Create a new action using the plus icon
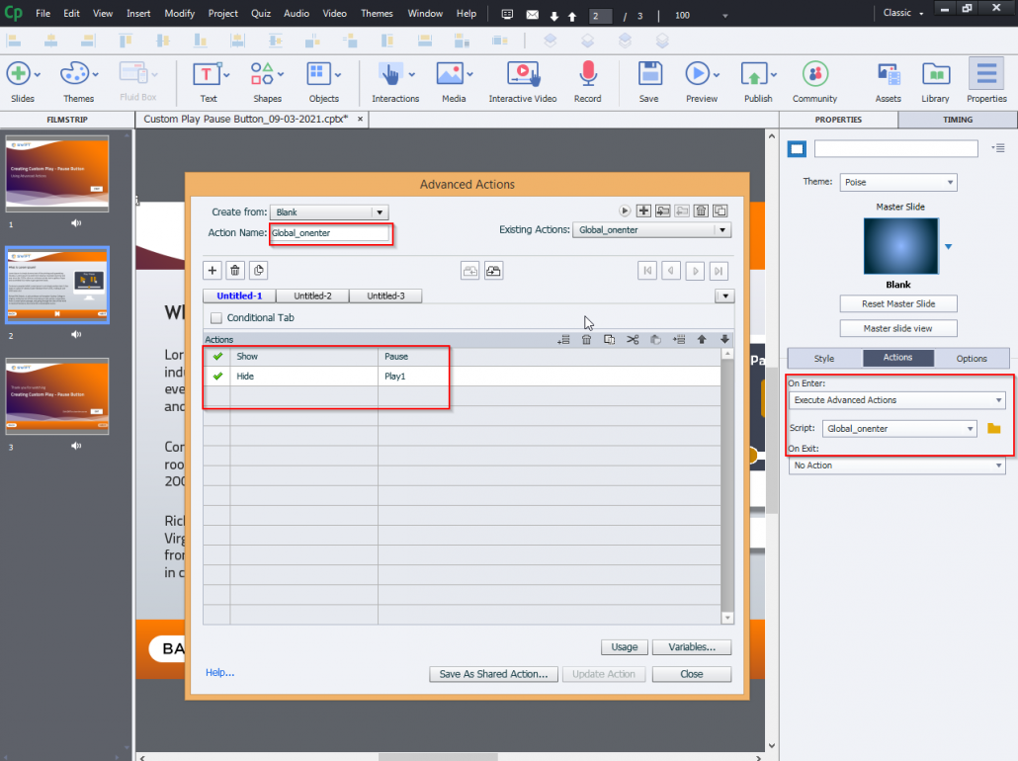The height and width of the screenshot is (761, 1018). 643,211
